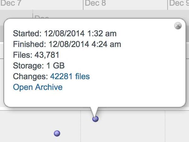Click the divider between Dec 7 and Dec 8

point(83,5)
